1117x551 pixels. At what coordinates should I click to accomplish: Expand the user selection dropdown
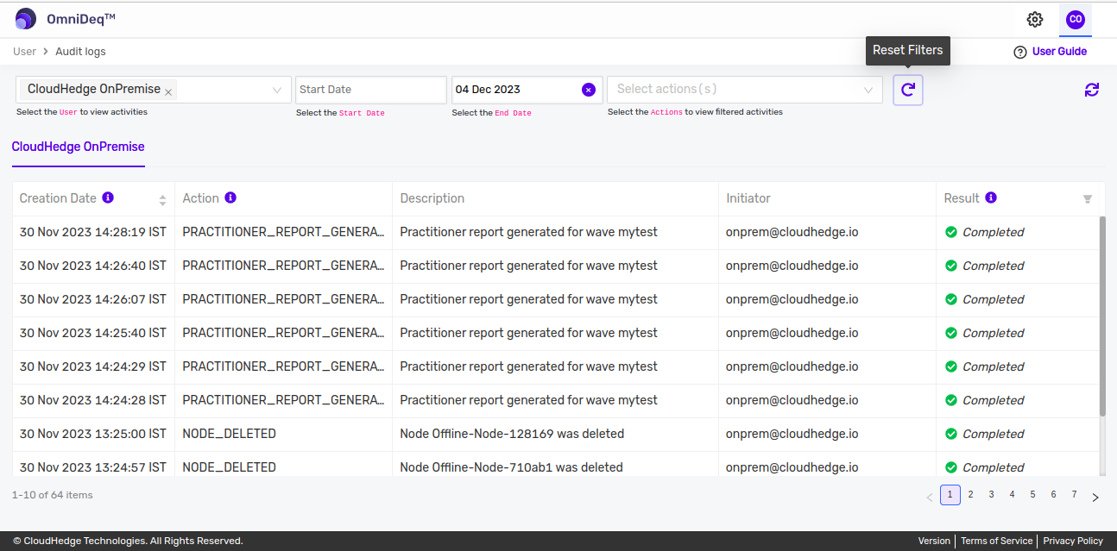(x=276, y=90)
